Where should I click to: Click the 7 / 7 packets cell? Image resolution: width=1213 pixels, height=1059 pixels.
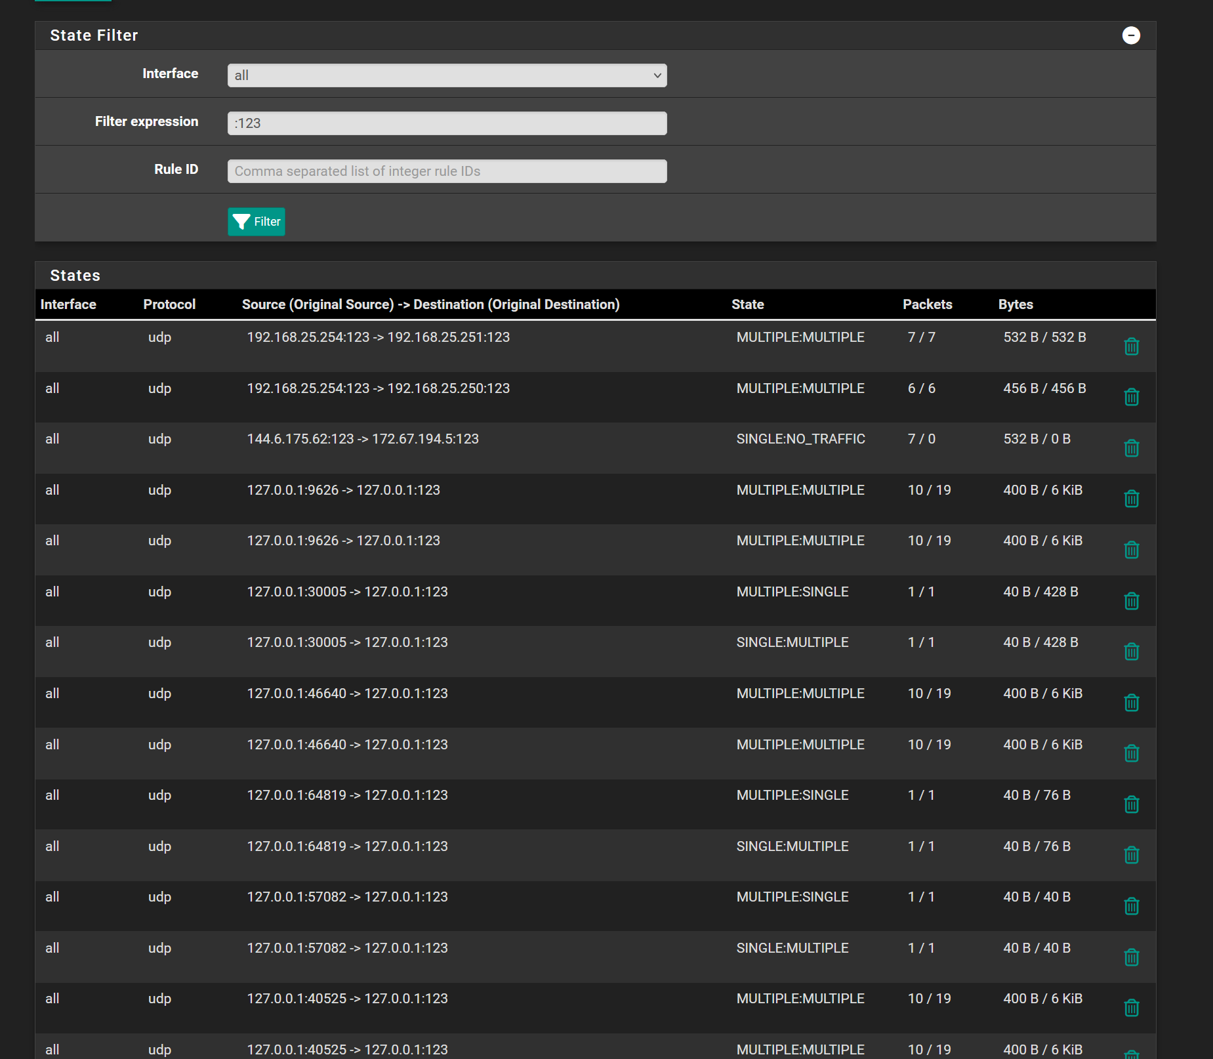pos(922,337)
